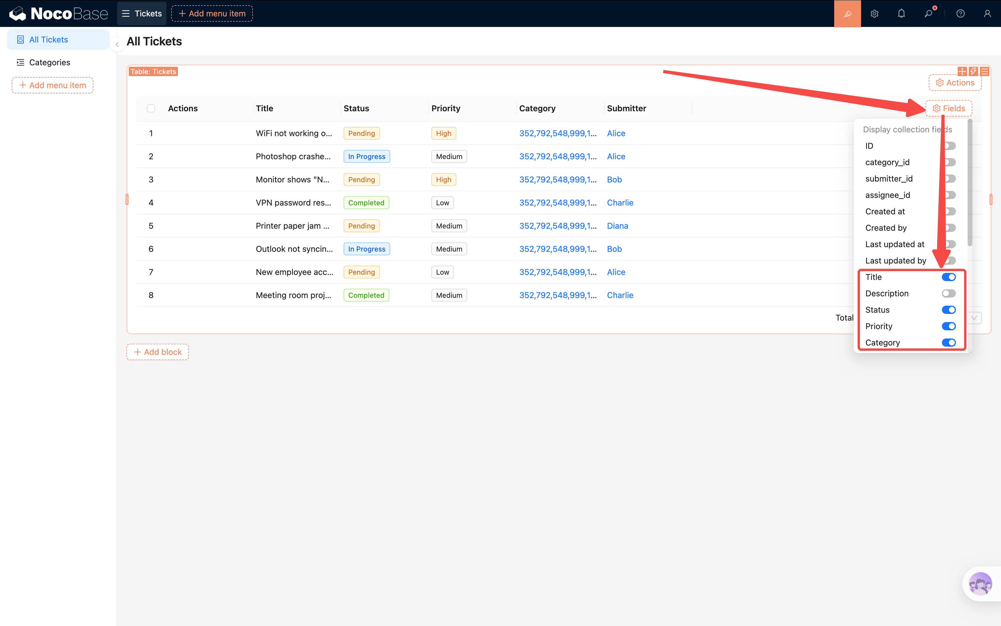Open the table block hamburger settings icon

point(984,71)
